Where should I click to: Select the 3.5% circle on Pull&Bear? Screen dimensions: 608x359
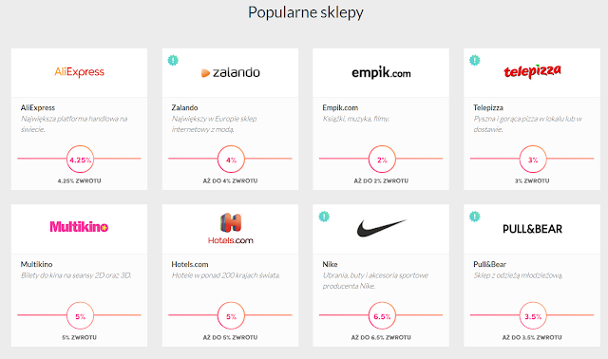pyautogui.click(x=533, y=316)
